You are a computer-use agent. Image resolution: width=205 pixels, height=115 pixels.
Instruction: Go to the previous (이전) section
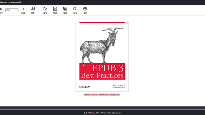click(1, 10)
